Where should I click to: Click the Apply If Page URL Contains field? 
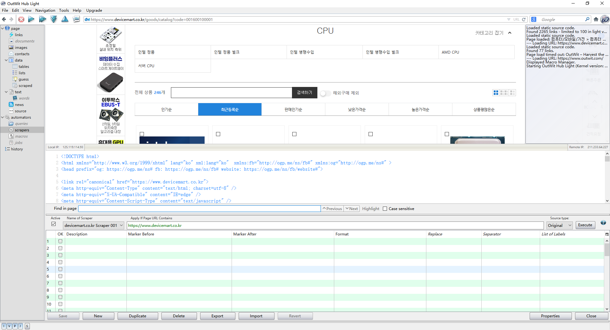click(335, 226)
